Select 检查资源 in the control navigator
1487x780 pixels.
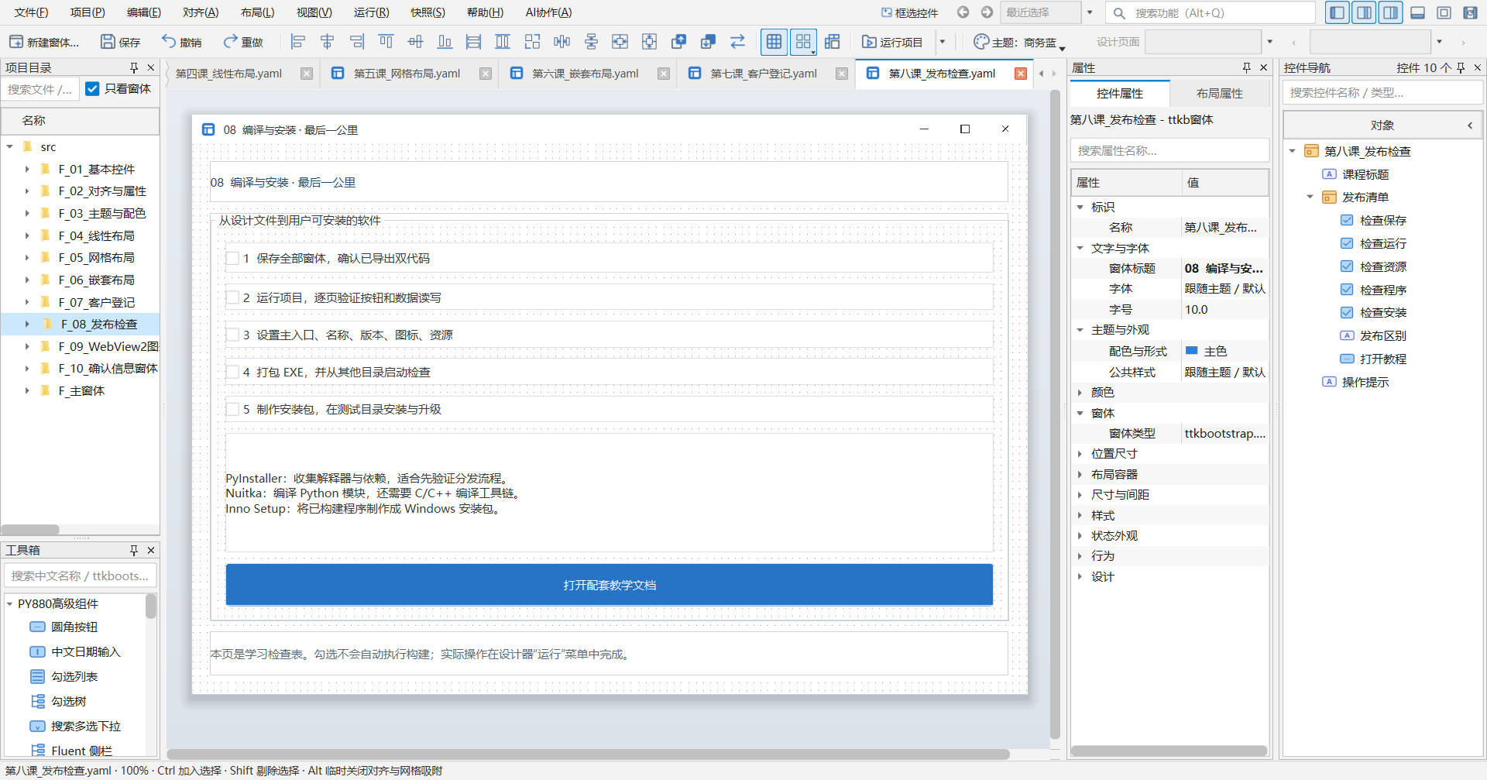(x=1382, y=266)
